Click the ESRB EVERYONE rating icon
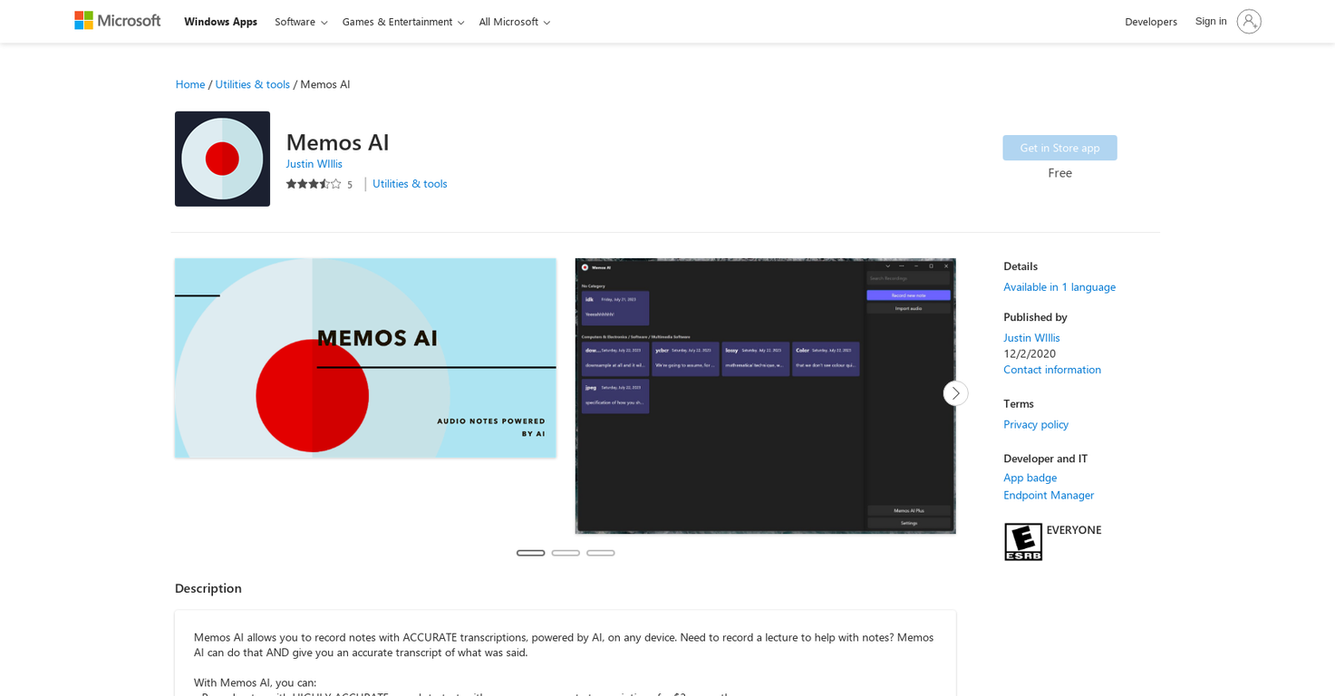 (1022, 541)
